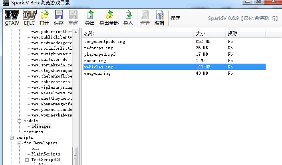Collapse the models tree node
This screenshot has height=165, width=282.
tap(19, 121)
